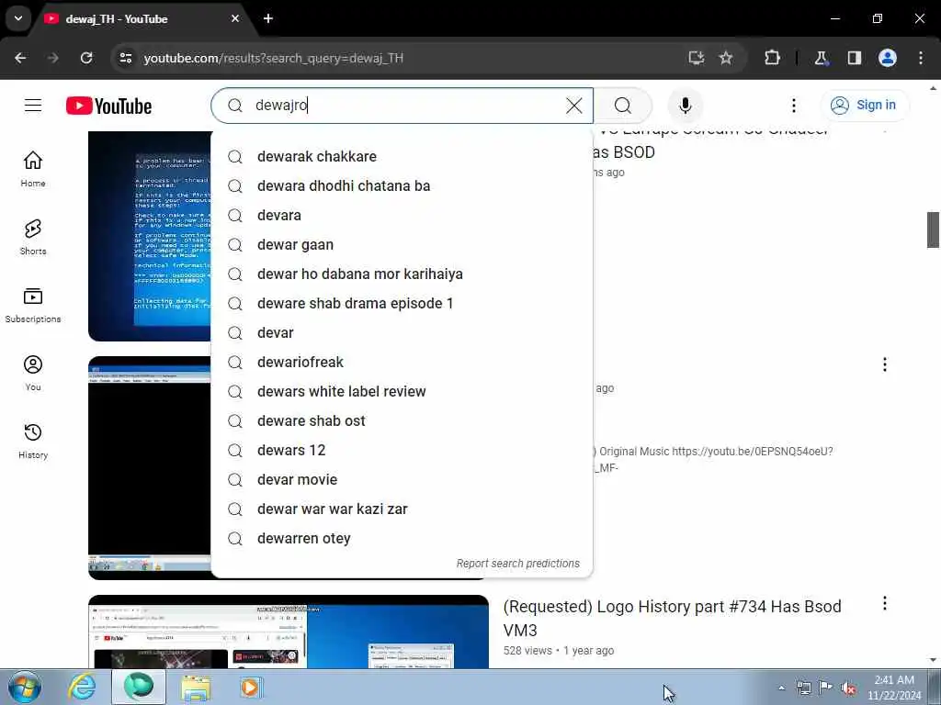Choose suggestion devar movie
The image size is (941, 705).
pos(402,479)
